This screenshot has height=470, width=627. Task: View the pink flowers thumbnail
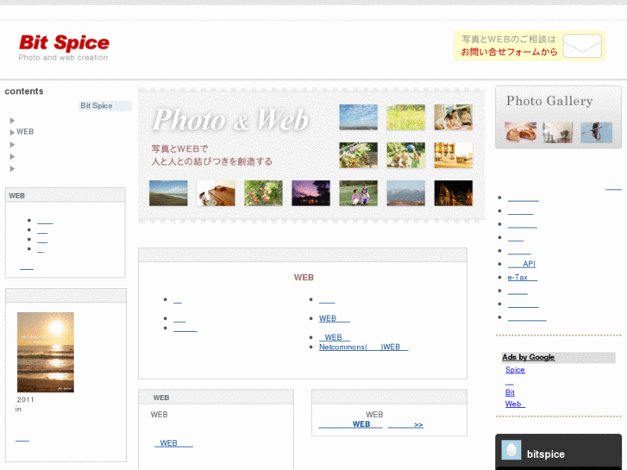point(264,193)
